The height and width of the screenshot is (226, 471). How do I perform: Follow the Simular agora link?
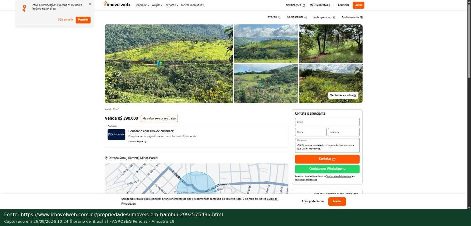tap(137, 142)
